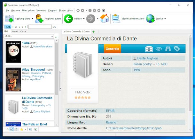Click the gray stop square media icon
This screenshot has height=139, width=195.
90,11
